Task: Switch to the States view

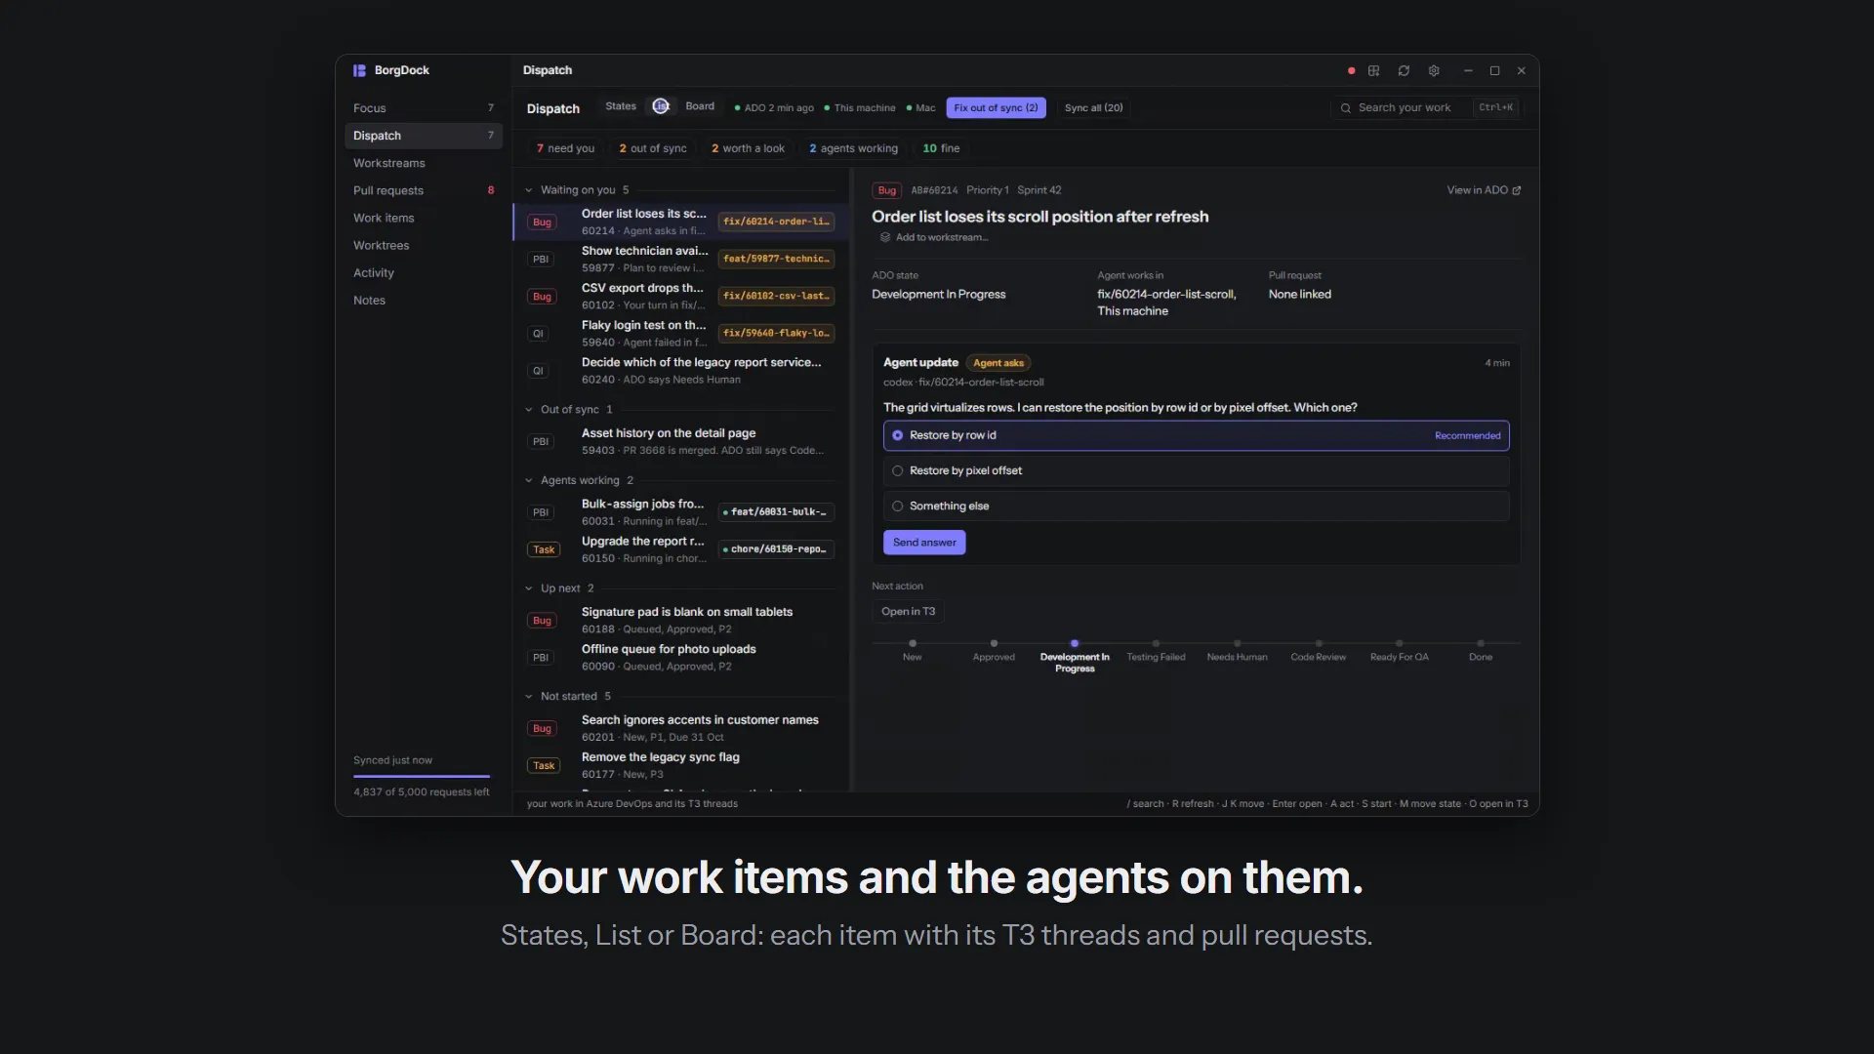Action: [x=620, y=106]
